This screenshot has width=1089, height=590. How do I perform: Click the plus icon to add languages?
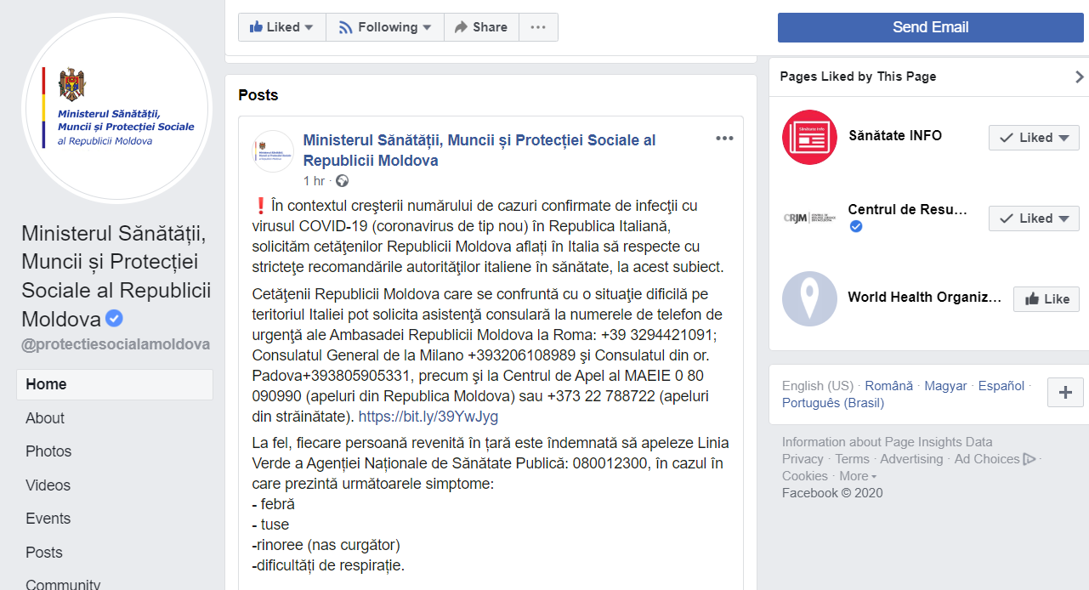[x=1065, y=393]
